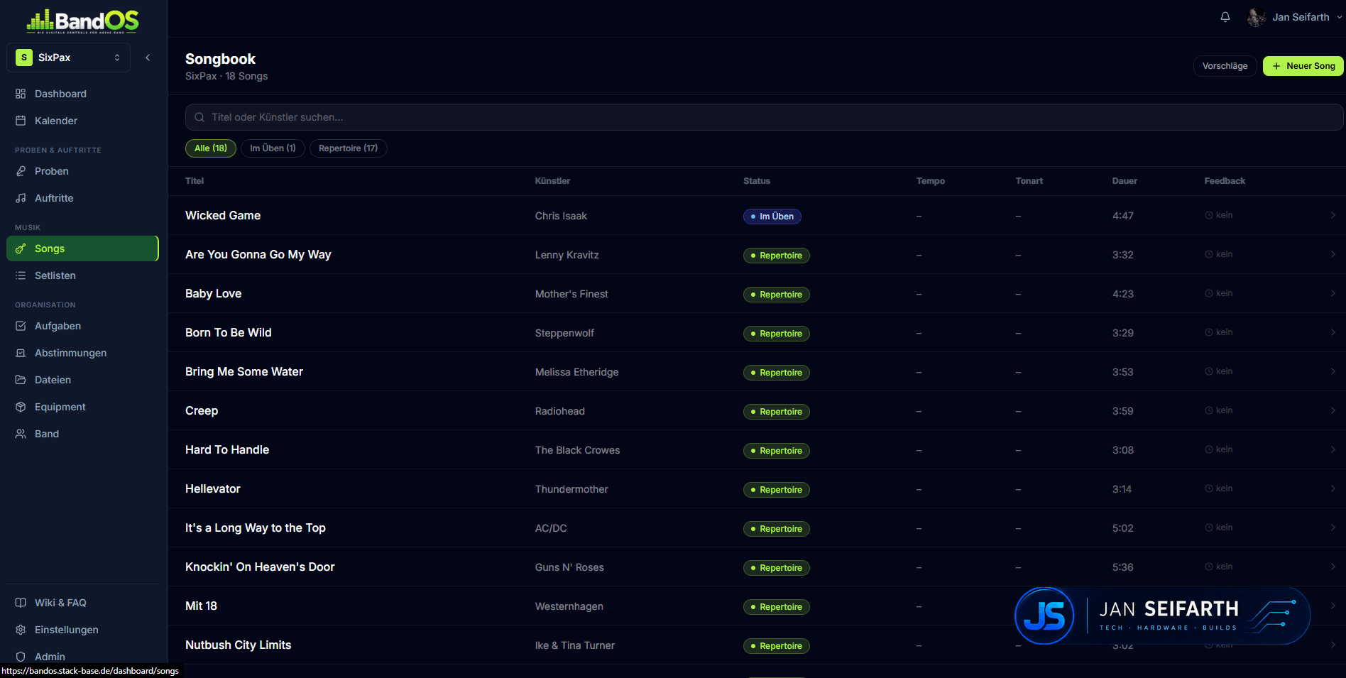Click the Abstimmungen poll icon

21,353
